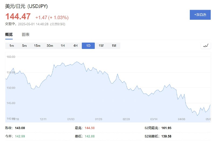Viewport: 216px width, 143px height.
Task: Click the line chart type icon
Action: click(x=206, y=46)
